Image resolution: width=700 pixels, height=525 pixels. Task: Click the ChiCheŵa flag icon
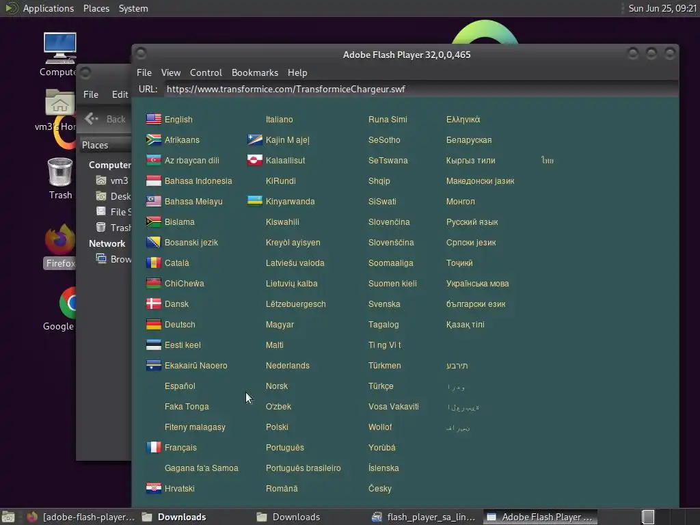154,284
